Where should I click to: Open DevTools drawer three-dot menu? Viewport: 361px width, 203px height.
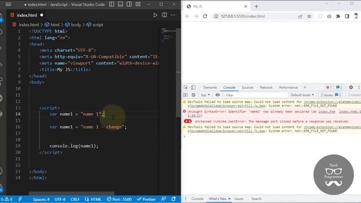pos(186,198)
